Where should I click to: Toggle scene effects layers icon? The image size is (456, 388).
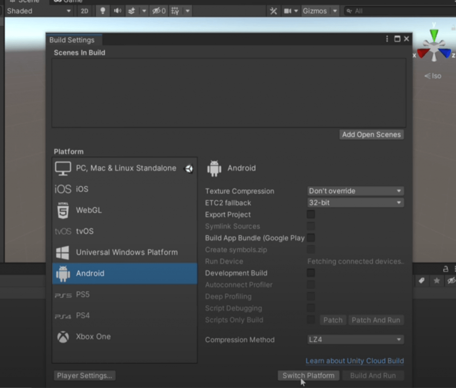(132, 11)
